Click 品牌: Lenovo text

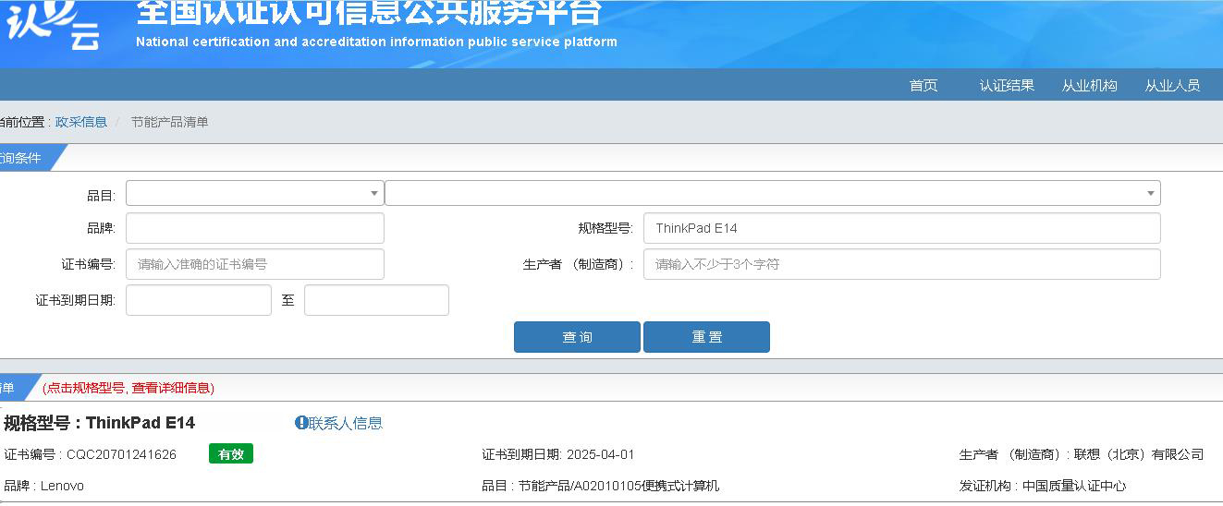click(x=43, y=486)
